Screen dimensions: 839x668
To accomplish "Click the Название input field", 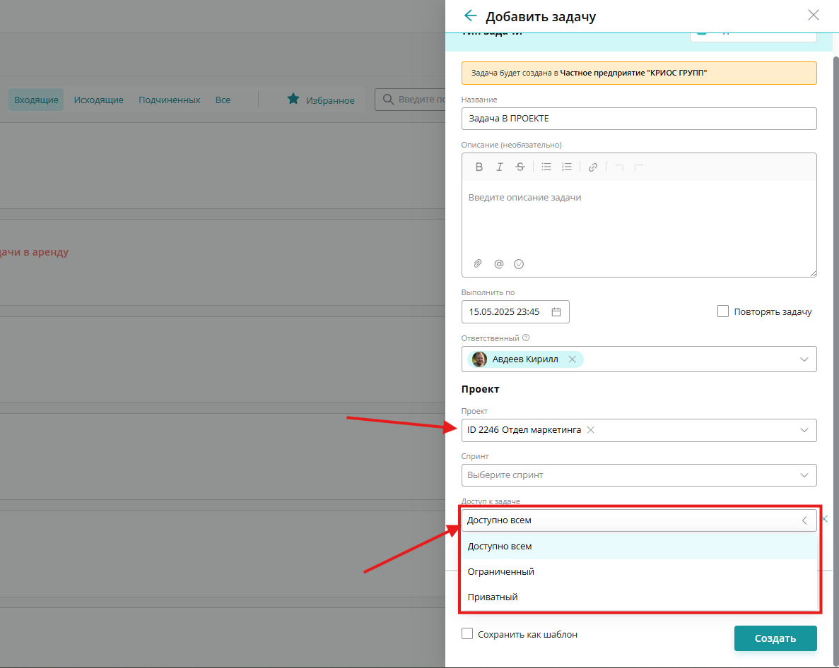I will (x=639, y=118).
